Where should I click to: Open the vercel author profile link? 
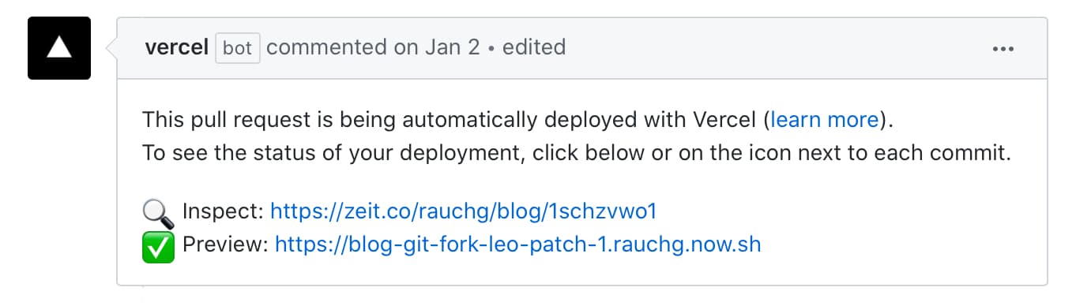click(177, 47)
